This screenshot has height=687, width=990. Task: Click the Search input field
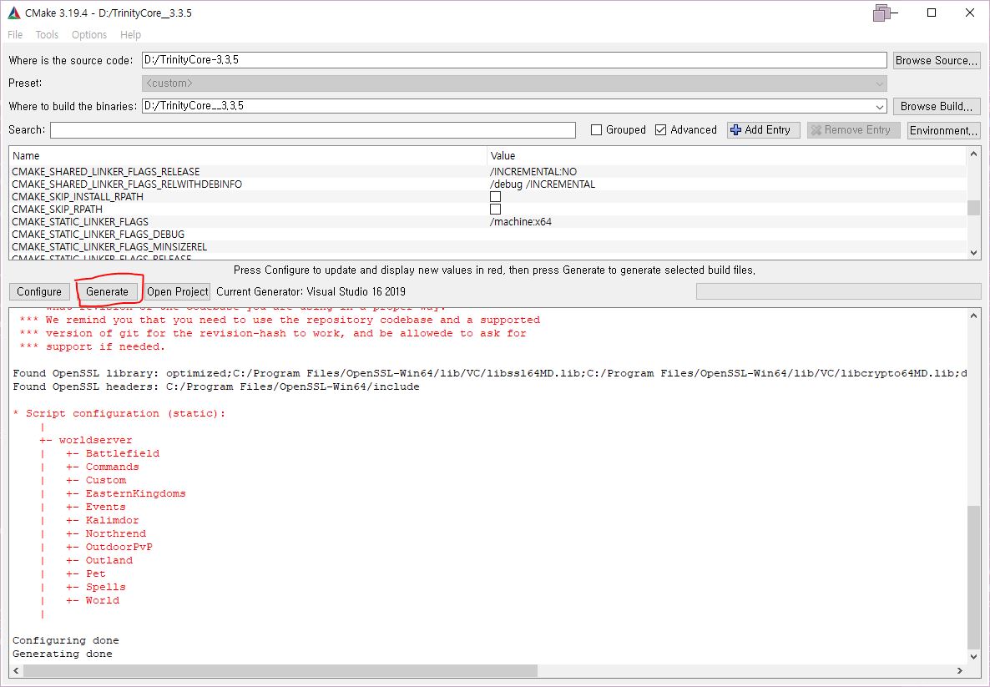[x=313, y=130]
